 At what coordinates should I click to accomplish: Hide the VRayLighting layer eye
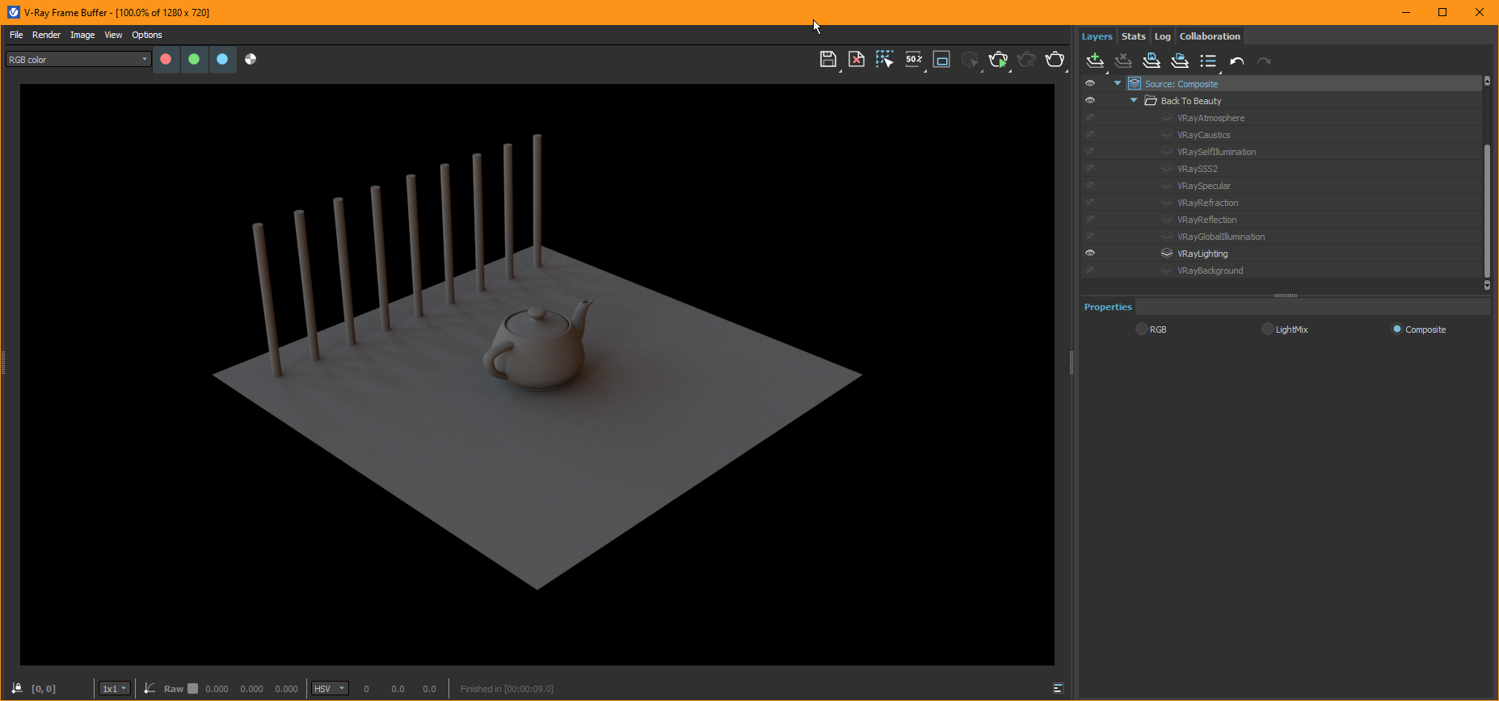click(1090, 253)
